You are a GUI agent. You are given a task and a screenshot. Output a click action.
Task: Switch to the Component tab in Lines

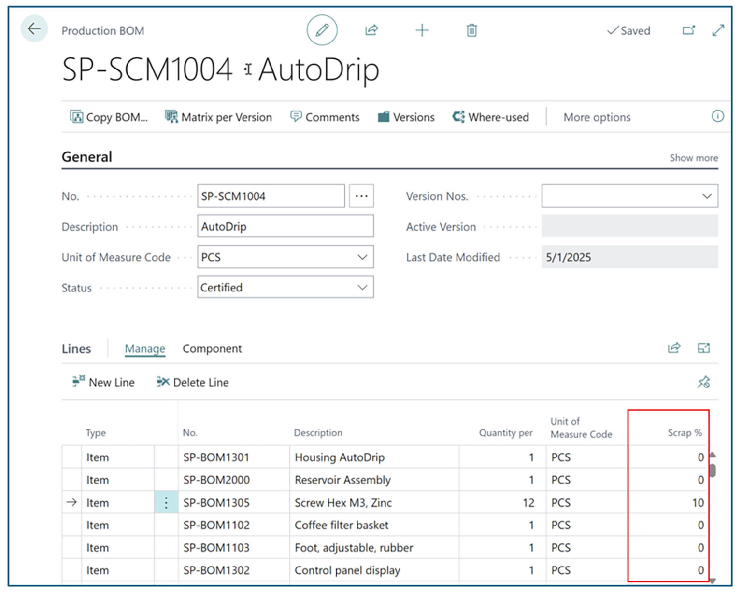pyautogui.click(x=212, y=348)
